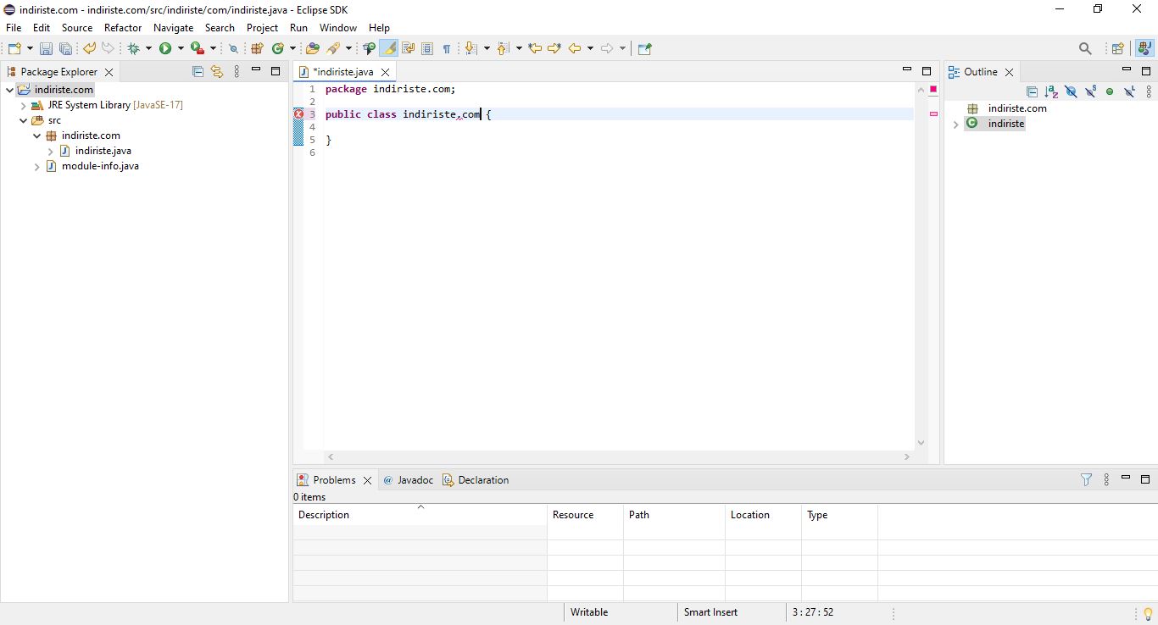The height and width of the screenshot is (625, 1158).
Task: Collapse the src folder node
Action: [x=24, y=120]
